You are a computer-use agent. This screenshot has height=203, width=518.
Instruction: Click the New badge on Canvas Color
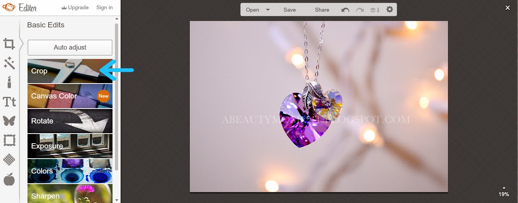click(x=104, y=96)
